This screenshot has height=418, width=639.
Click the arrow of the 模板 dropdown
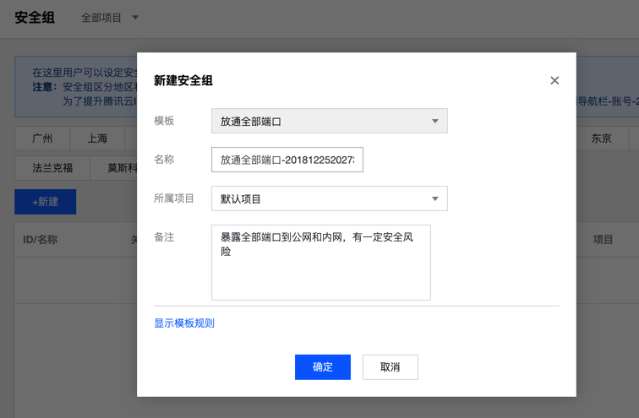point(434,122)
